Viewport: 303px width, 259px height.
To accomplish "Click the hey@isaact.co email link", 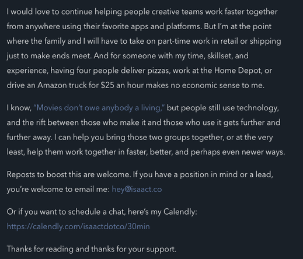I will 137,190.
